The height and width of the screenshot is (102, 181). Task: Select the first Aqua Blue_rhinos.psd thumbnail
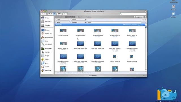(x=80, y=44)
